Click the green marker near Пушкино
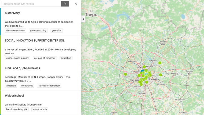The image size is (204, 115). (160, 63)
